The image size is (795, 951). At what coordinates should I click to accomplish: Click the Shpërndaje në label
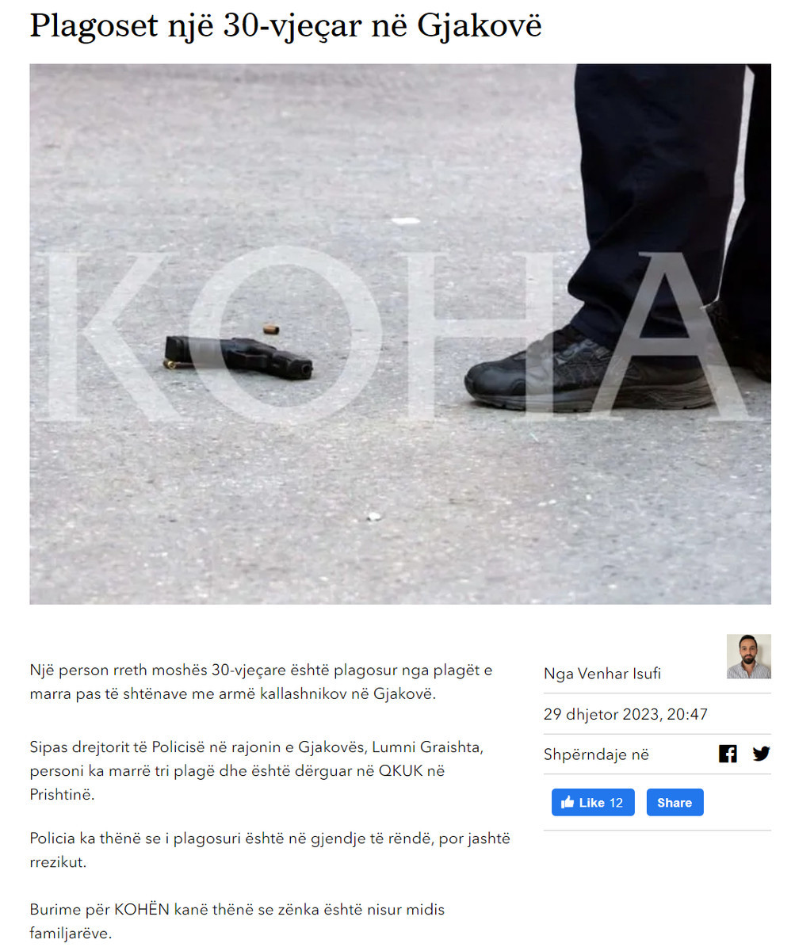(596, 754)
